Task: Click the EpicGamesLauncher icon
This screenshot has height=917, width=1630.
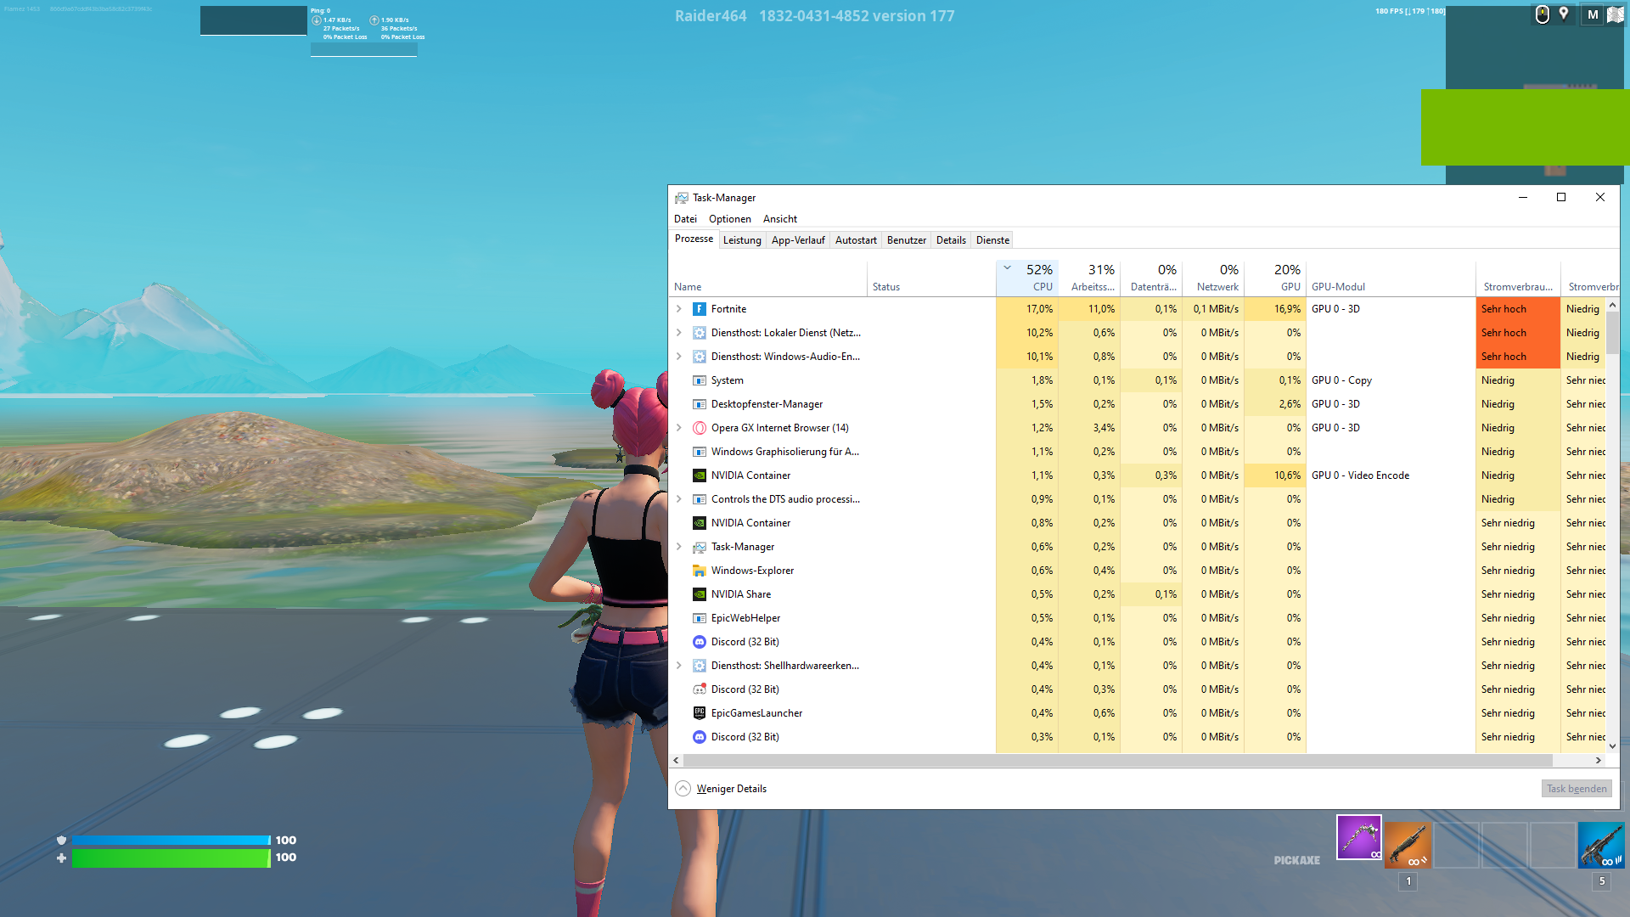Action: [x=699, y=713]
